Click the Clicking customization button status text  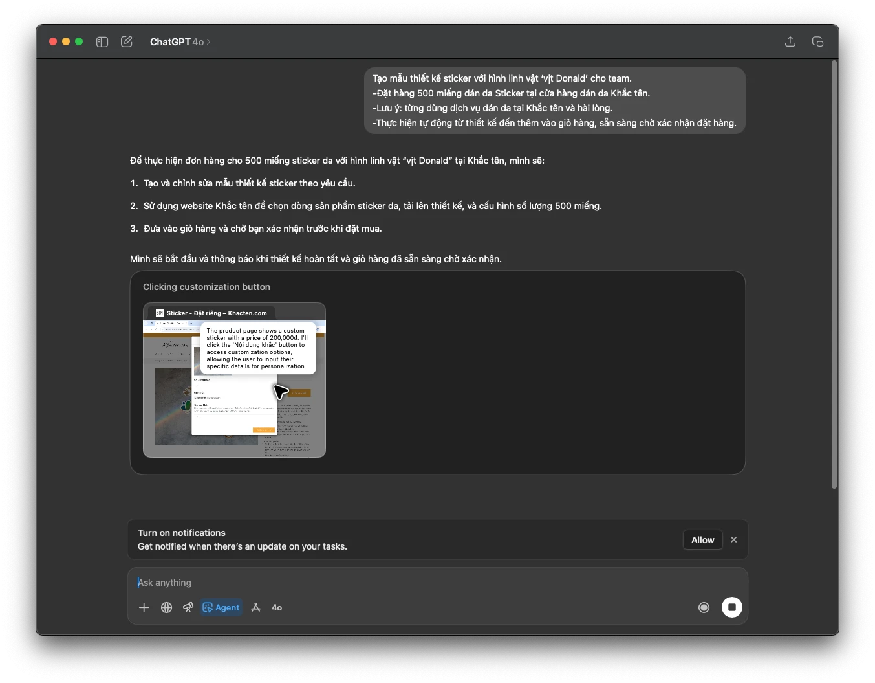(x=206, y=287)
